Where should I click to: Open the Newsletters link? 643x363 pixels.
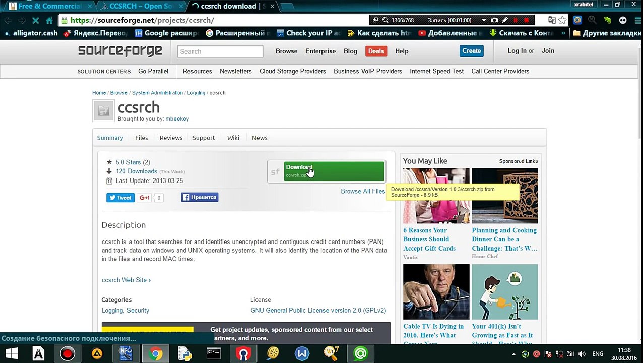(x=235, y=71)
